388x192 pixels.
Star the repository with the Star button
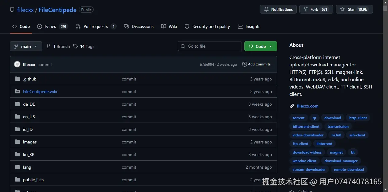point(354,10)
